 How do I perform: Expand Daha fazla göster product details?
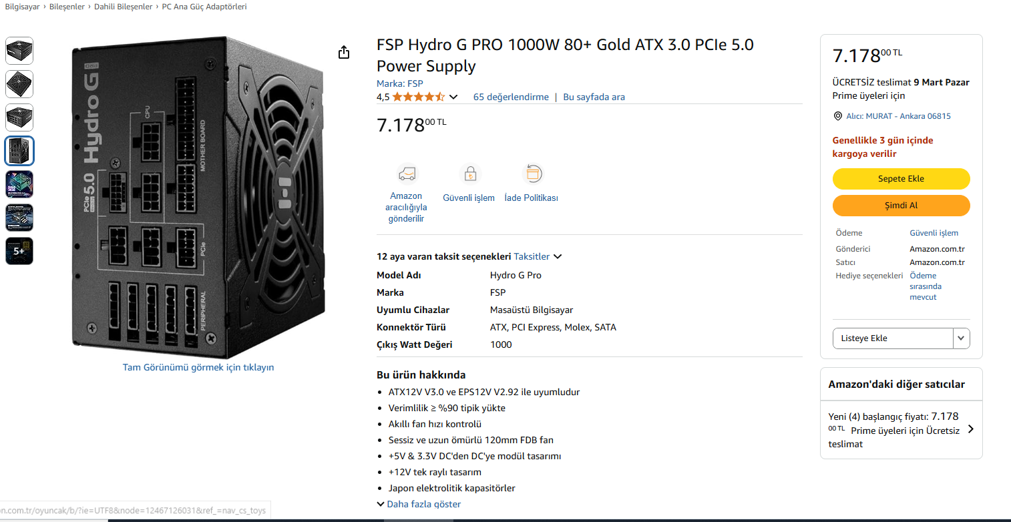coord(419,504)
